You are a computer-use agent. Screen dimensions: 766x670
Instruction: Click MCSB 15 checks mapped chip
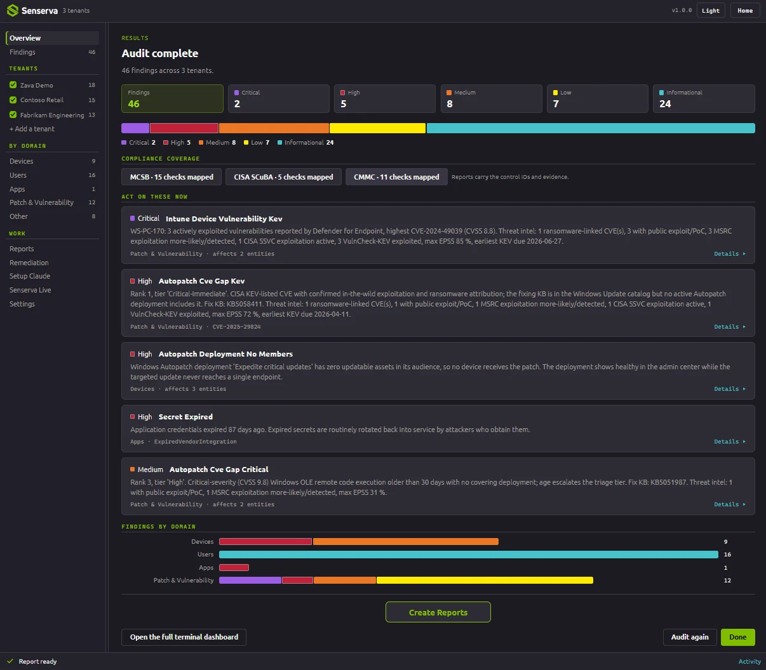click(171, 177)
